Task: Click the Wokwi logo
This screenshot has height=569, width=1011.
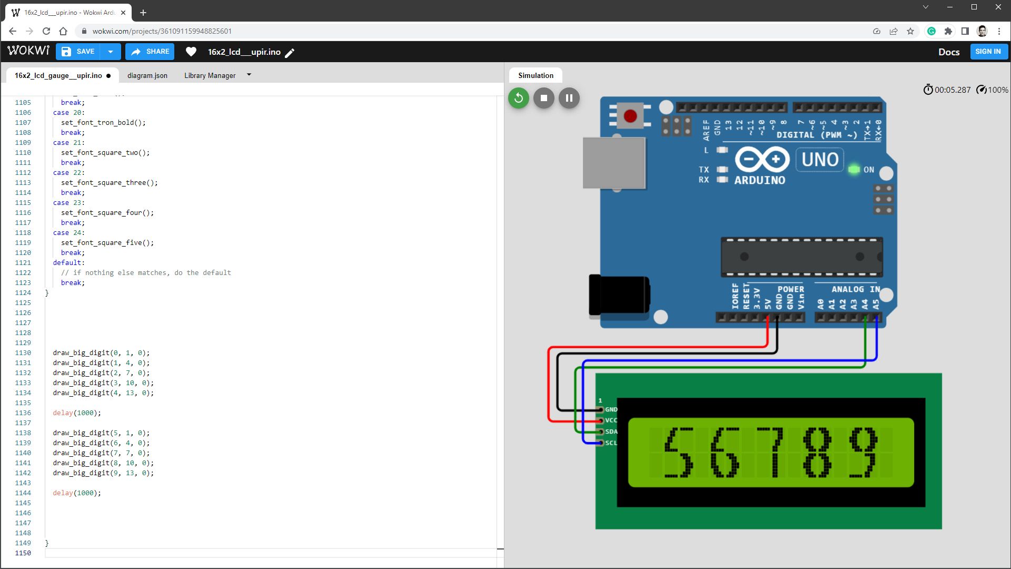Action: tap(28, 51)
